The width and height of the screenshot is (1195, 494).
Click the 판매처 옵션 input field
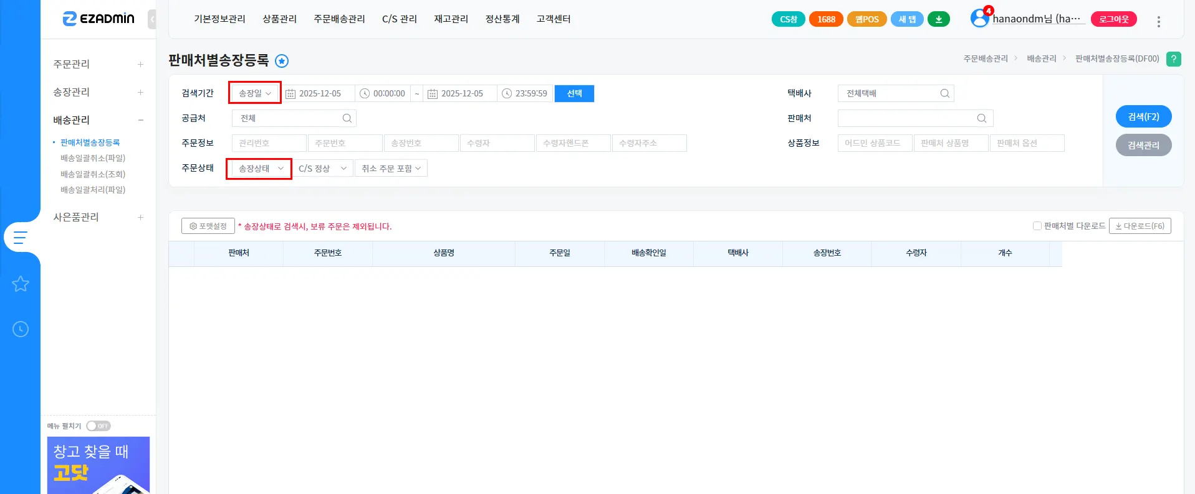click(x=1027, y=143)
